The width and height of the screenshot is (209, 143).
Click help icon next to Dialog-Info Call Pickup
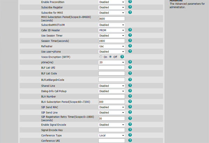pyautogui.click(x=130, y=91)
